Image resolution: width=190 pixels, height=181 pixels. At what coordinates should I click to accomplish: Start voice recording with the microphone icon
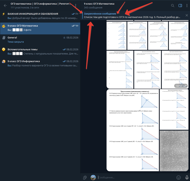pos(187,177)
